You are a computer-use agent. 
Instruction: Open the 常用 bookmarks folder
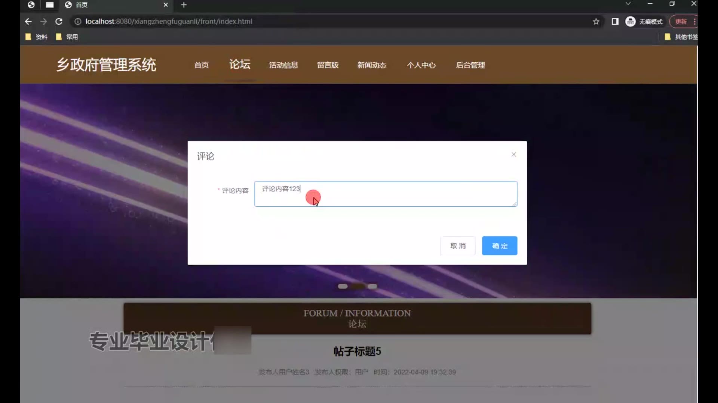(67, 37)
